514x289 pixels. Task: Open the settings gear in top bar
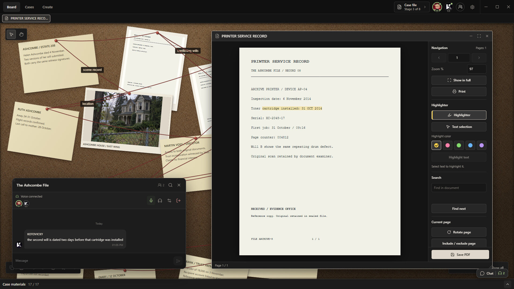pos(472,7)
